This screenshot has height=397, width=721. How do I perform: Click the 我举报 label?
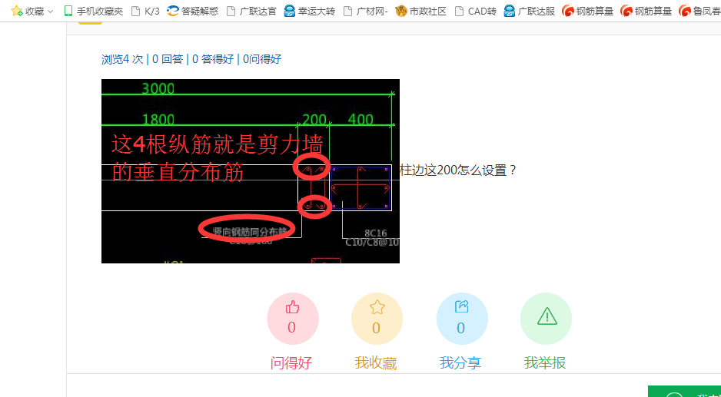pos(545,363)
